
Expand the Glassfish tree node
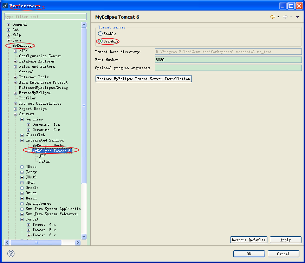22,135
